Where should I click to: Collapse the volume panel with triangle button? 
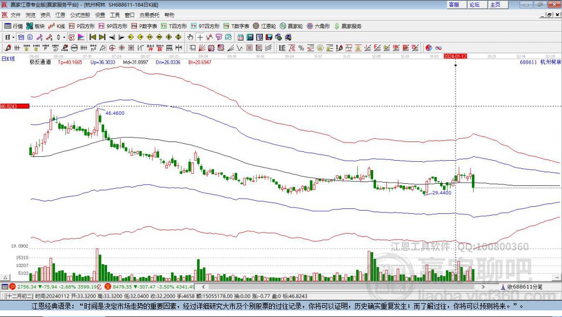coord(5,278)
